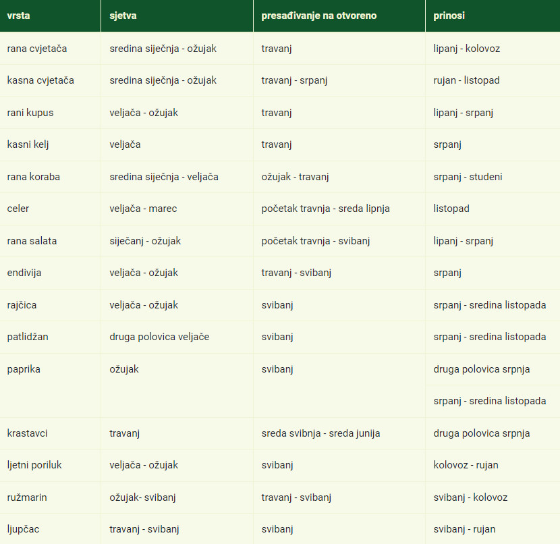Click the 'sjetva' column header
The image size is (560, 544).
pyautogui.click(x=123, y=16)
